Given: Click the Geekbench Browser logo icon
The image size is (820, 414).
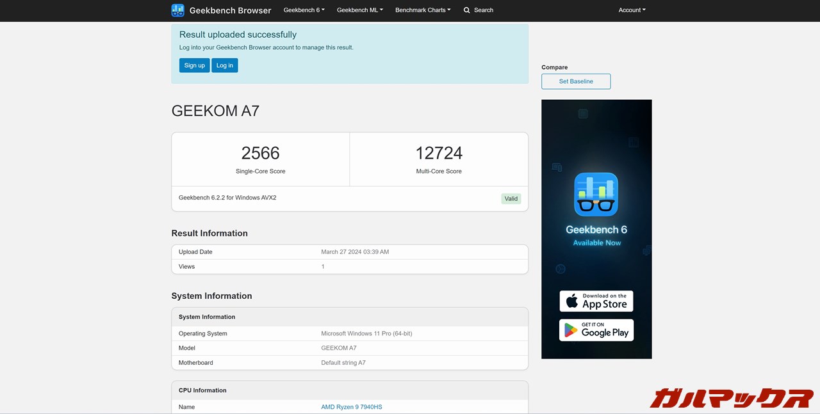Looking at the screenshot, I should point(177,10).
